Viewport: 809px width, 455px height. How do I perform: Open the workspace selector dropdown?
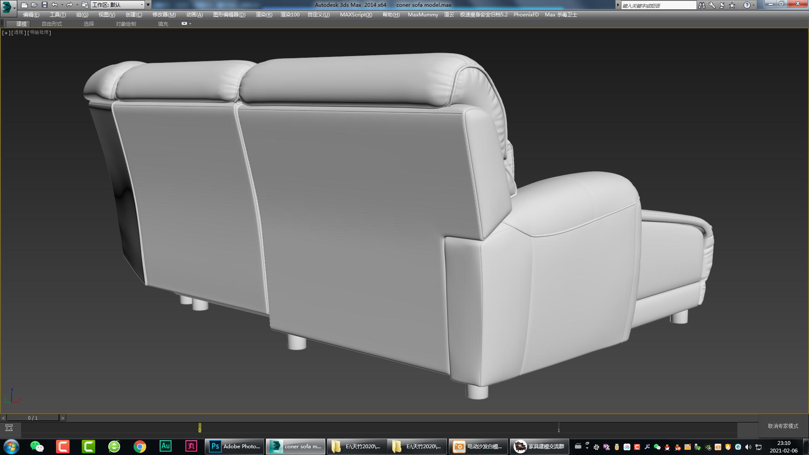pos(142,5)
